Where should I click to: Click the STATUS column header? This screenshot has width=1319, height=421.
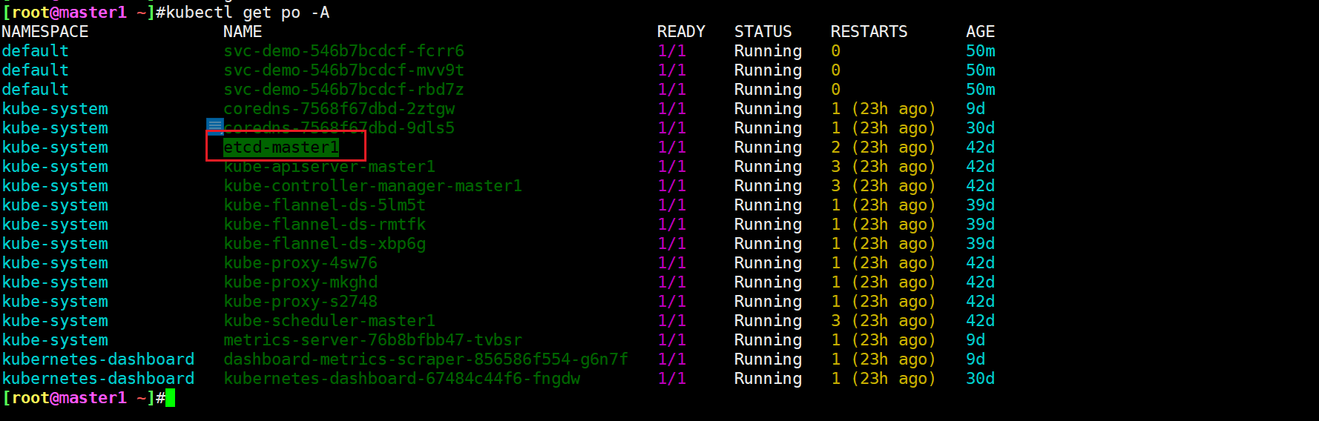coord(763,32)
